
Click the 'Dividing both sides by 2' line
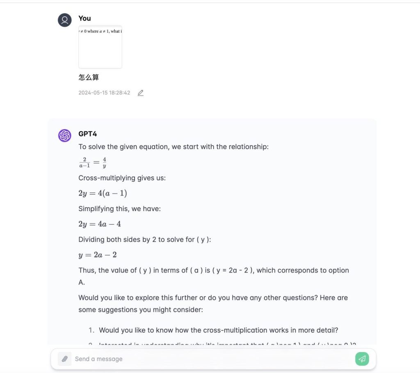pos(144,239)
